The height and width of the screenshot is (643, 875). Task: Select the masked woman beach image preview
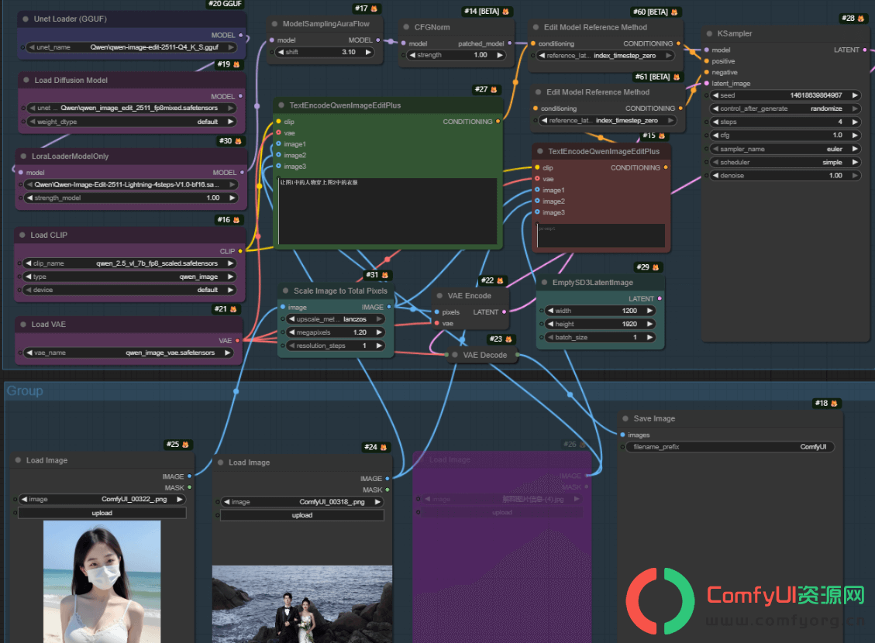click(102, 582)
